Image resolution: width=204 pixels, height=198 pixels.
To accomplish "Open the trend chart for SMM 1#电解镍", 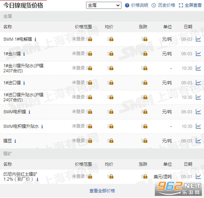I will click(x=198, y=39).
